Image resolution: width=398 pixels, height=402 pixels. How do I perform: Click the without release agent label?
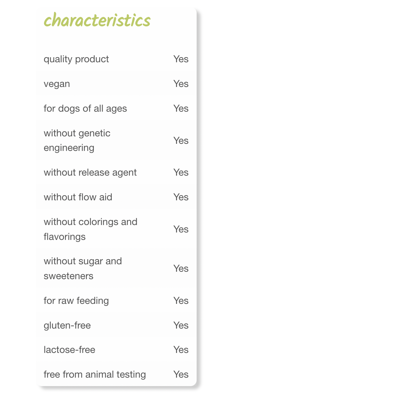point(90,173)
